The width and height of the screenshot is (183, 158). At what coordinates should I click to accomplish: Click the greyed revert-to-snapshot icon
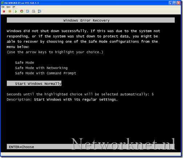[x=33, y=11]
